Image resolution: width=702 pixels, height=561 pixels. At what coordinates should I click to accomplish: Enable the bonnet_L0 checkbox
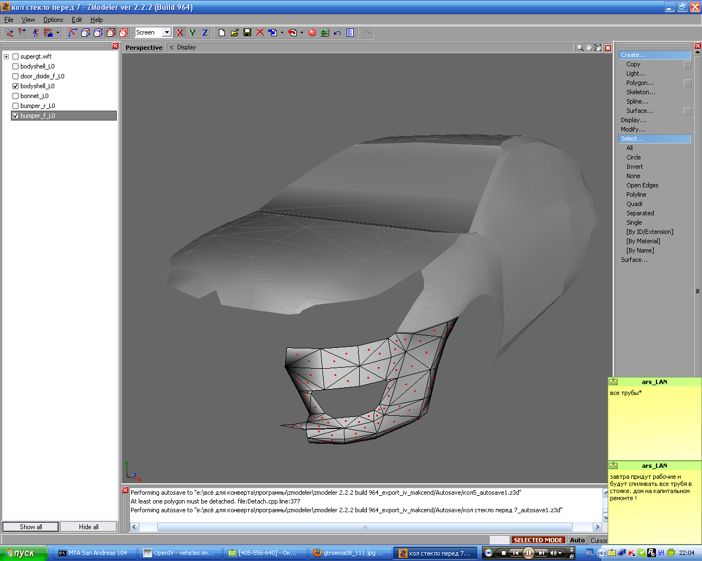[15, 96]
